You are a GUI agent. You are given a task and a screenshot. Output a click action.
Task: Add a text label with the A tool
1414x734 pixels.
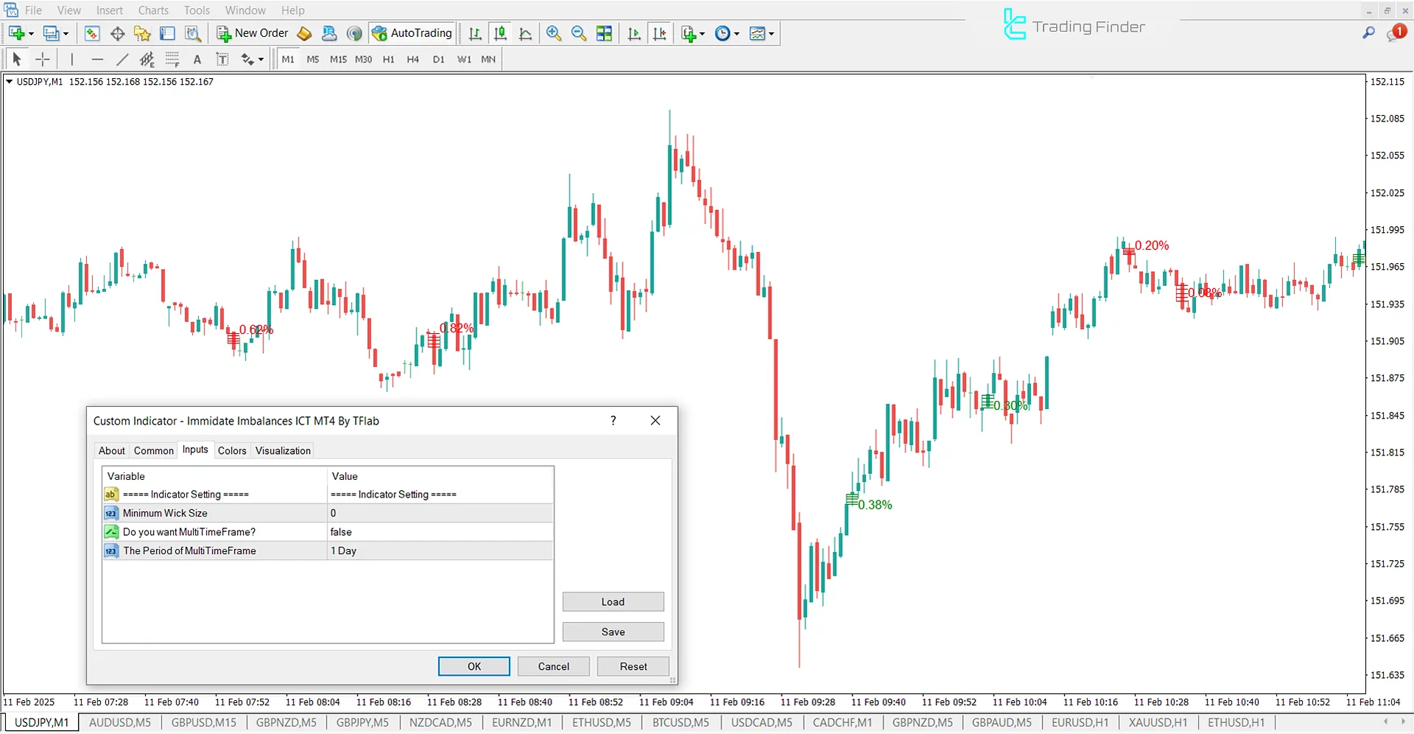coord(197,59)
